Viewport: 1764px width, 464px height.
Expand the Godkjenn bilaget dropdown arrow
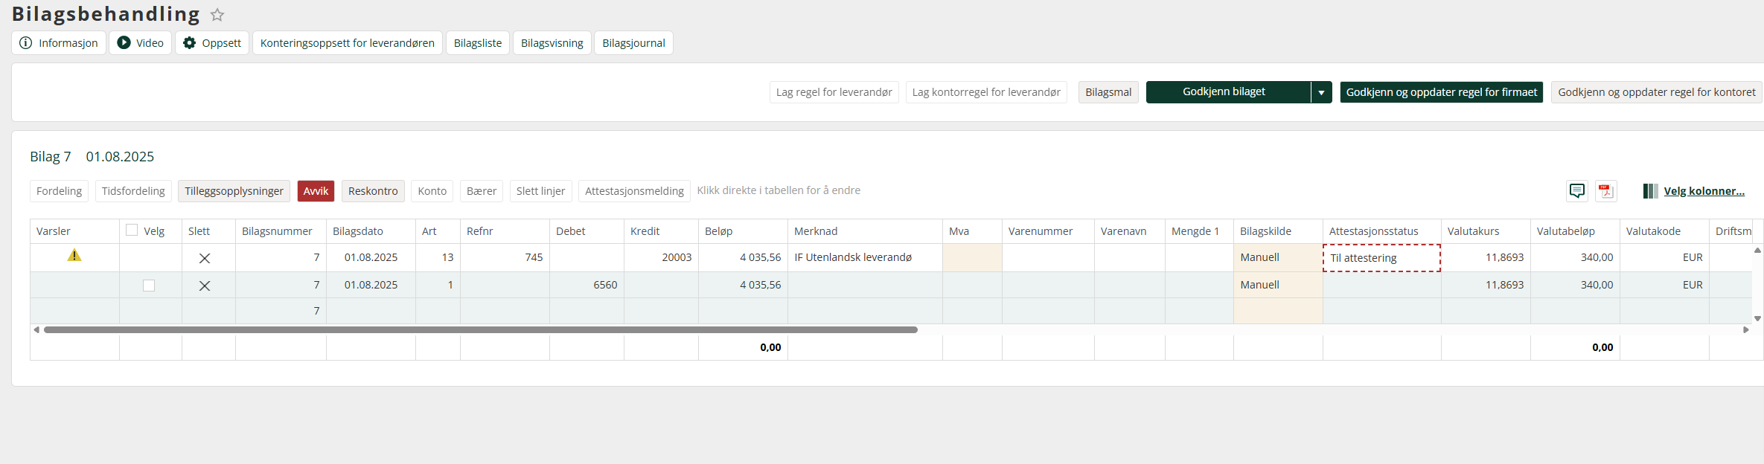1321,92
